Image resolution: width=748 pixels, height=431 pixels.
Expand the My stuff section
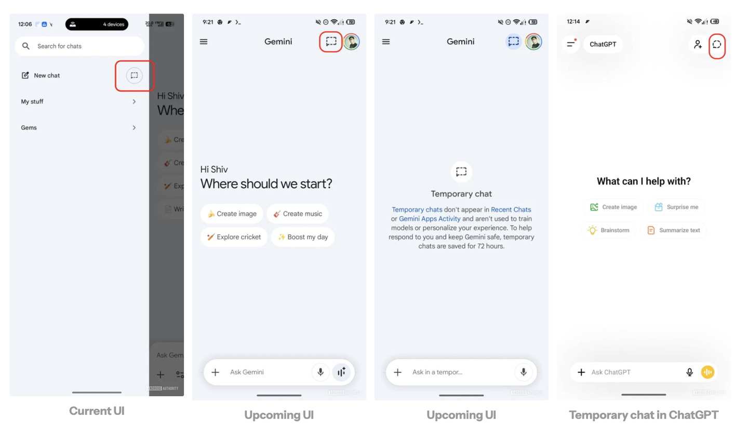pos(79,102)
